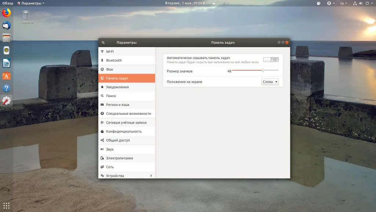376x212 pixels.
Task: Click the search icon in Параметры header
Action: point(103,43)
